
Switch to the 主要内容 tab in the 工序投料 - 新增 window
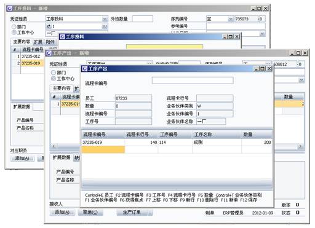tap(22, 42)
